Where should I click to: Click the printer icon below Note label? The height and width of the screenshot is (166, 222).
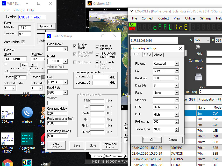(198, 77)
